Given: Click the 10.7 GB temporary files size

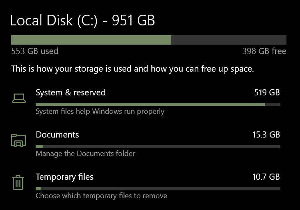Looking at the screenshot, I should [266, 177].
